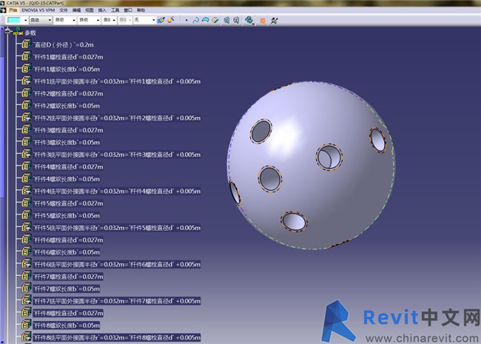Screen dimensions: 481x344
Task: Click the yellow plane tool icon
Action: tap(215, 20)
